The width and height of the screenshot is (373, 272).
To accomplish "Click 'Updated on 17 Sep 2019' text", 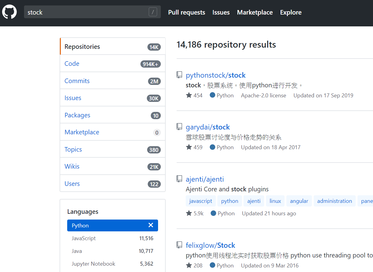I will pos(323,95).
